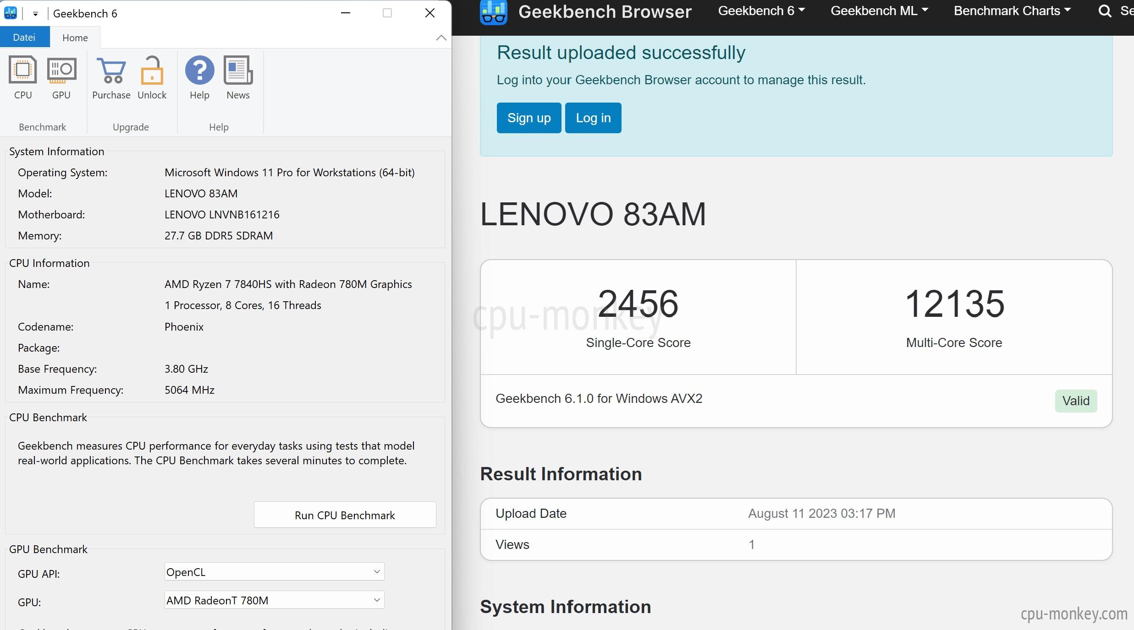1134x630 pixels.
Task: Click the operating system value text
Action: point(289,172)
